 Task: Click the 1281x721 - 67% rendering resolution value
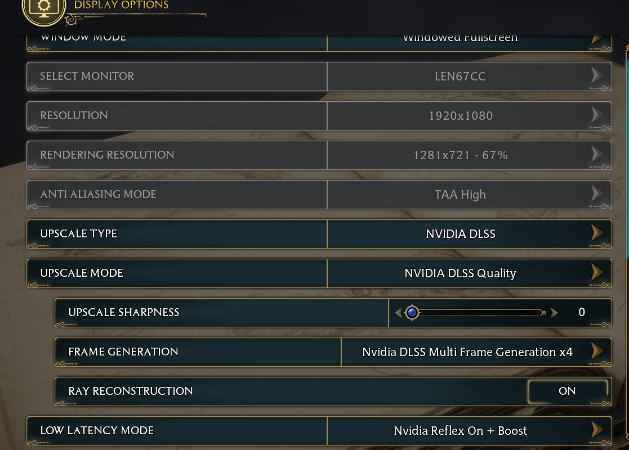click(460, 155)
